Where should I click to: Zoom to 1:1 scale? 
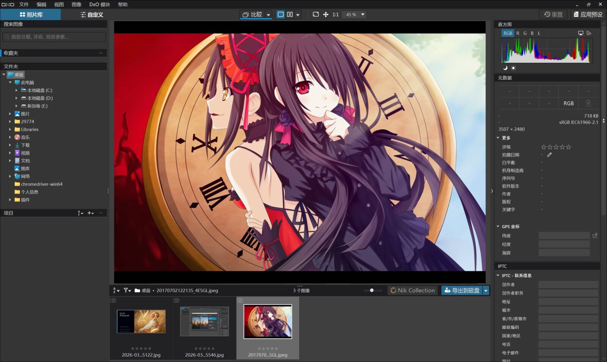point(335,14)
